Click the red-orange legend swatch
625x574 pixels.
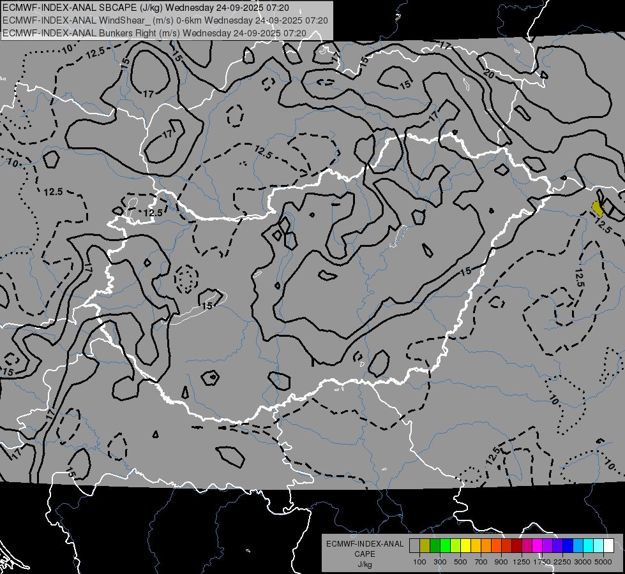coord(497,545)
